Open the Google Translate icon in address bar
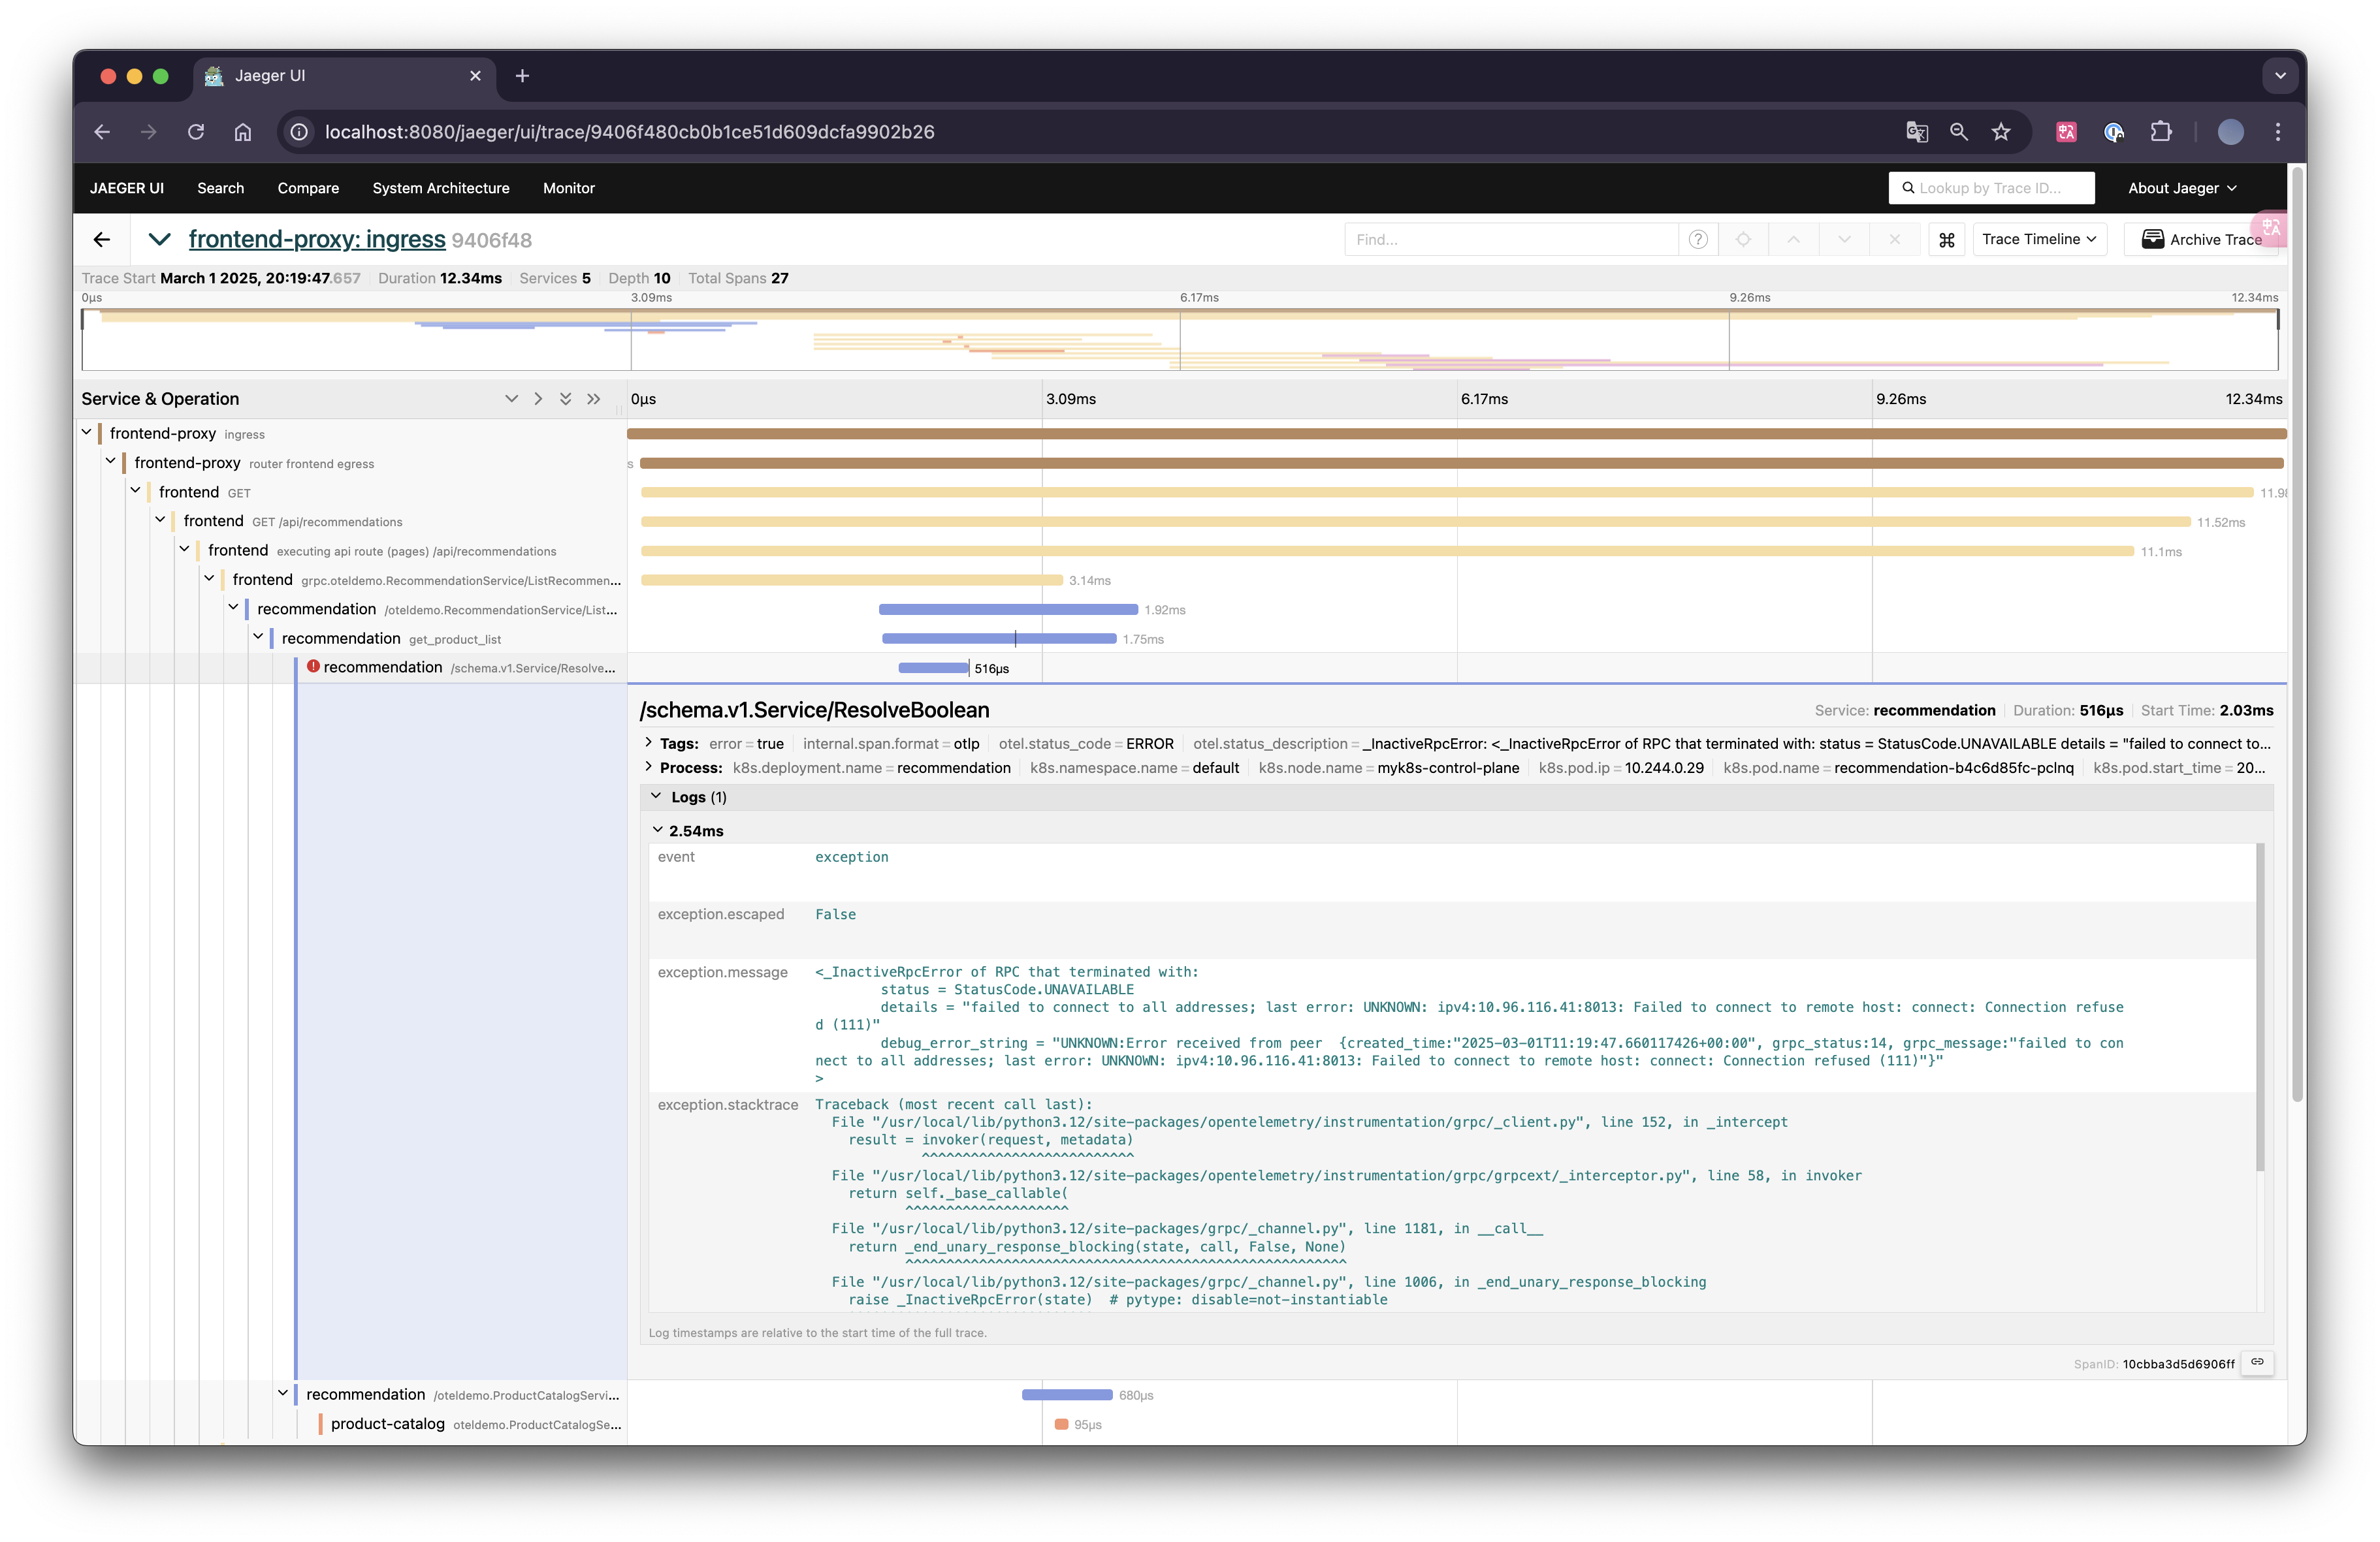The width and height of the screenshot is (2380, 1542). coord(1916,132)
